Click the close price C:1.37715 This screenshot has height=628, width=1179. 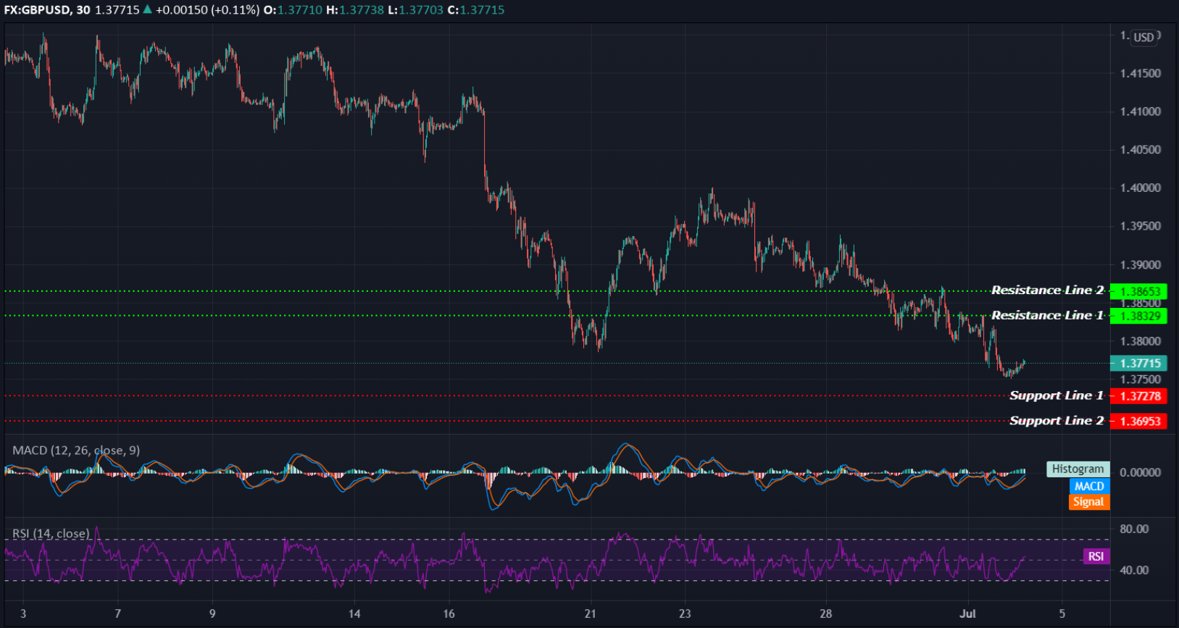pyautogui.click(x=475, y=10)
